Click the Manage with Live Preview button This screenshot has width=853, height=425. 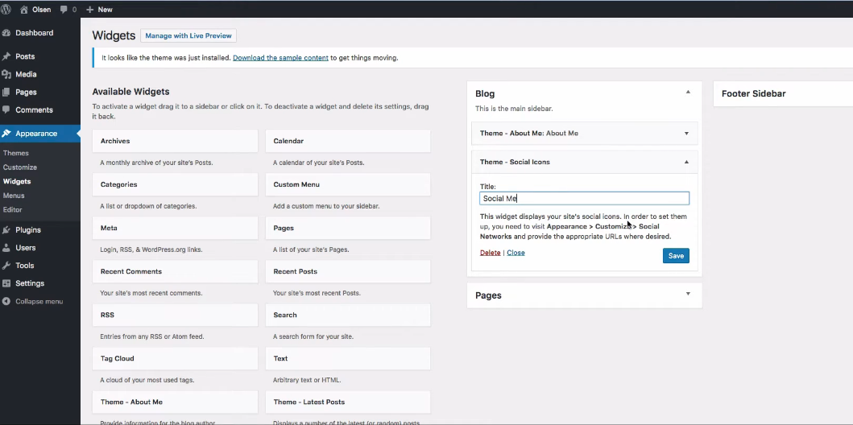pos(188,35)
